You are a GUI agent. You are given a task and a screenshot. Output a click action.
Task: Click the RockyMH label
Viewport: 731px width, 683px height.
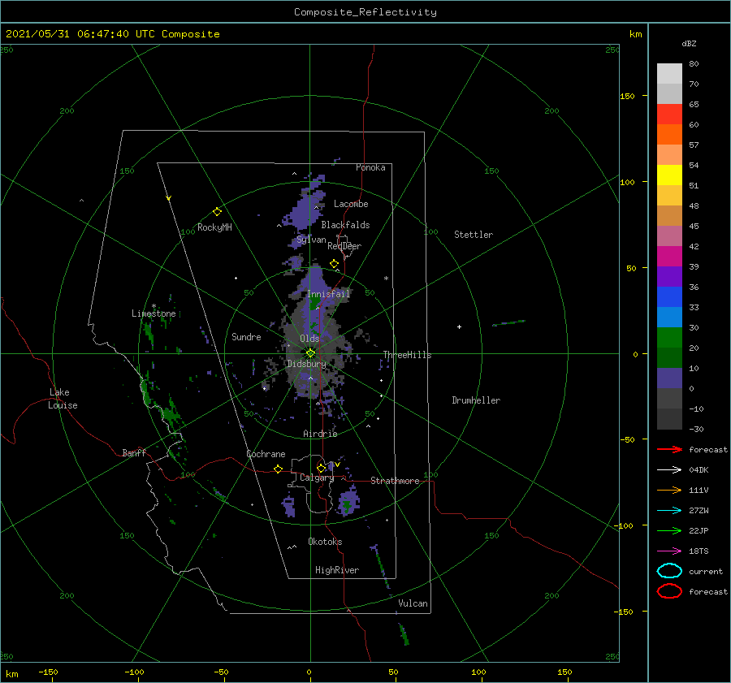click(214, 227)
